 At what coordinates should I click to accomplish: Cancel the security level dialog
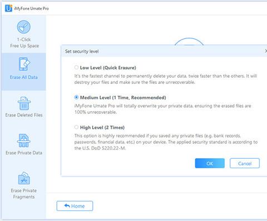pos(245,163)
